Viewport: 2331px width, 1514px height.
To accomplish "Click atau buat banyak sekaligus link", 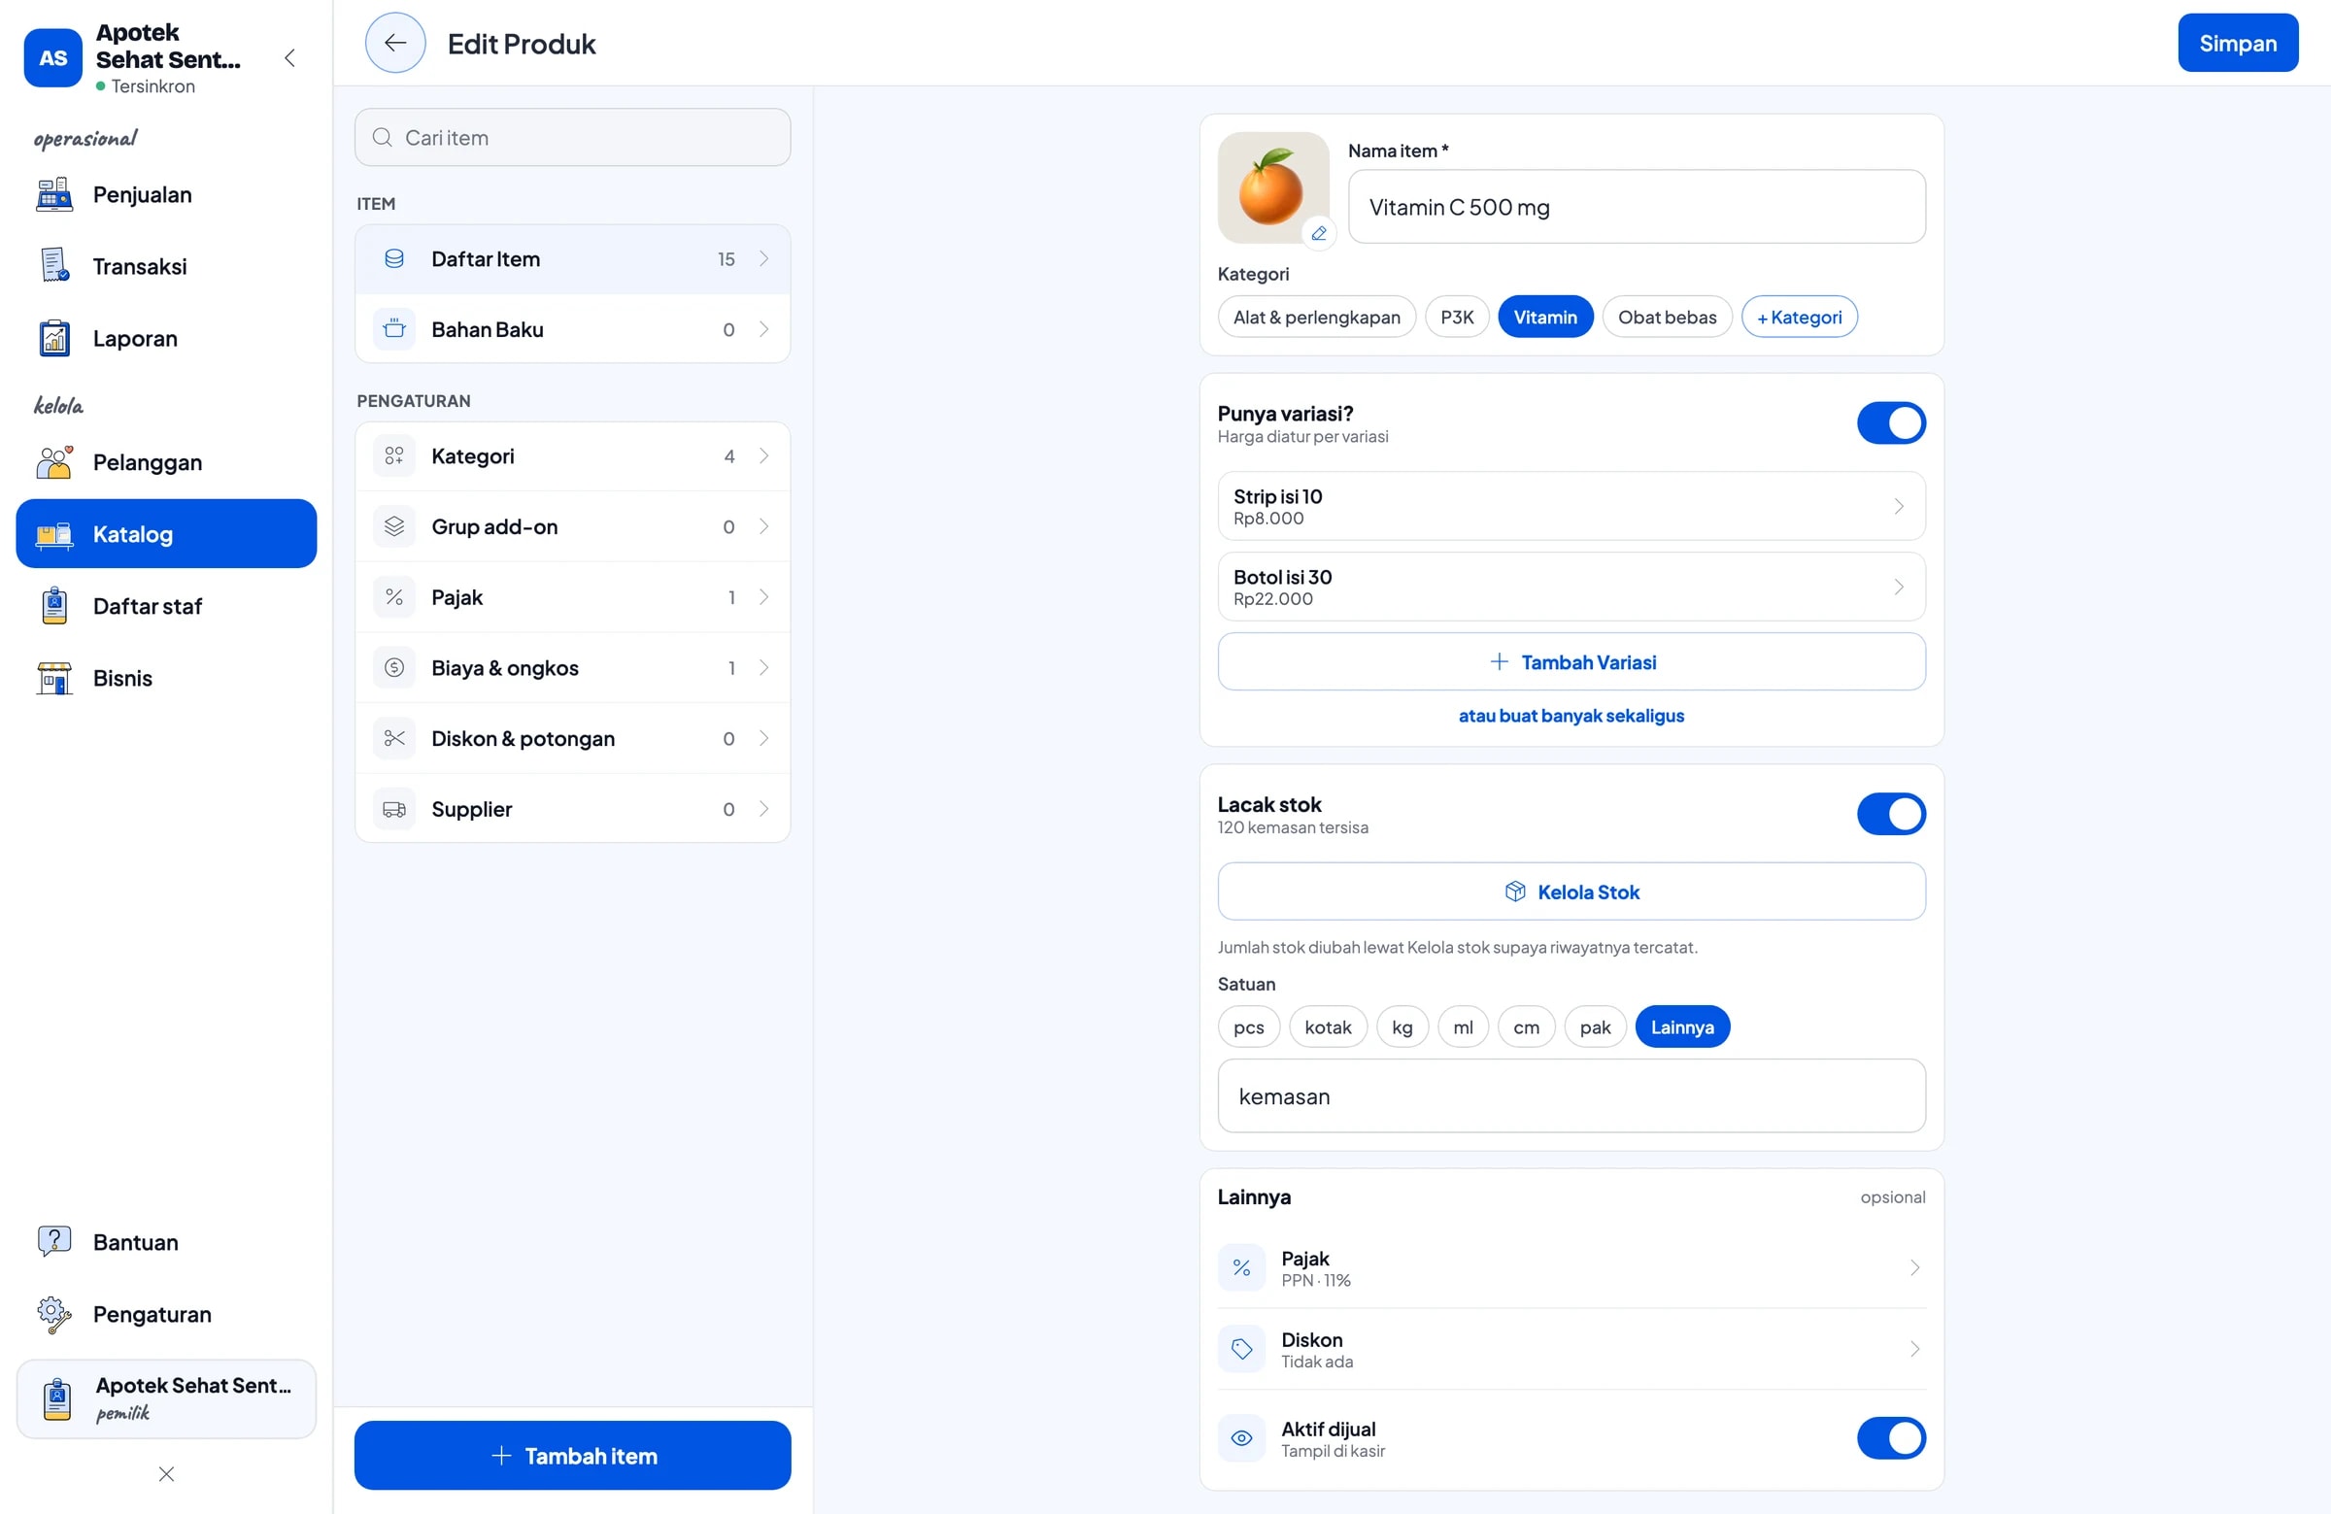I will (x=1571, y=716).
